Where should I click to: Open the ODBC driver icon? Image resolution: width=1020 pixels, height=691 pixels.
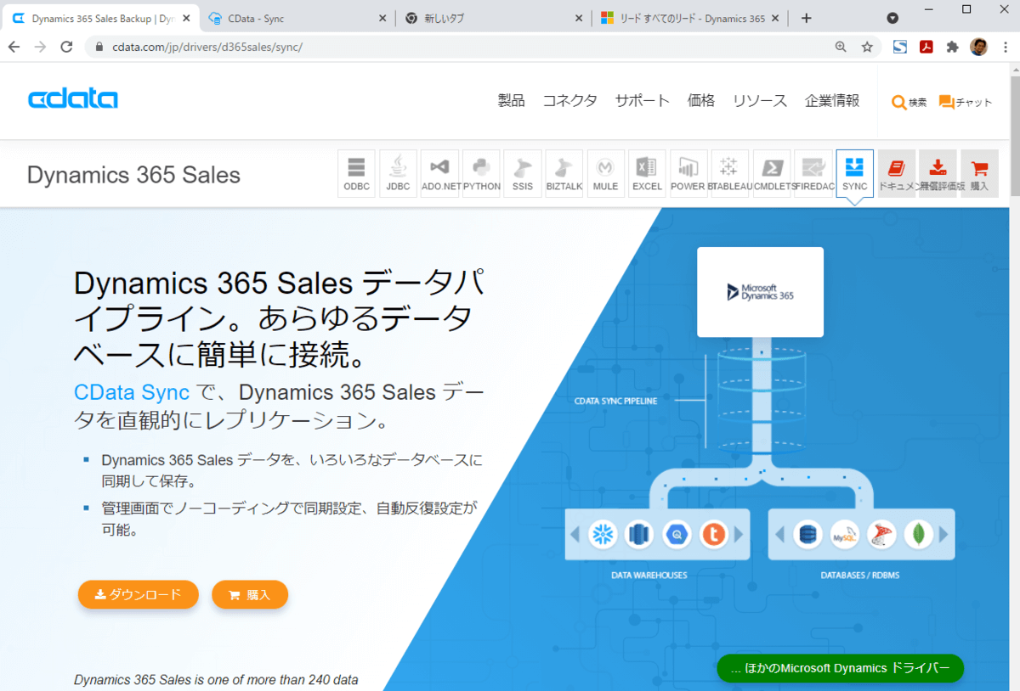pyautogui.click(x=357, y=173)
